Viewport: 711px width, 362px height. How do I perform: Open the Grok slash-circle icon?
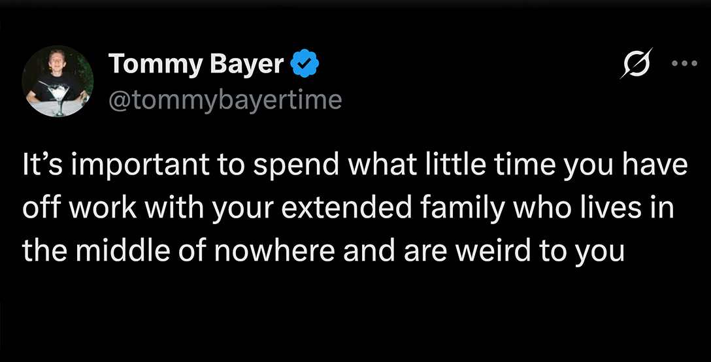[637, 63]
